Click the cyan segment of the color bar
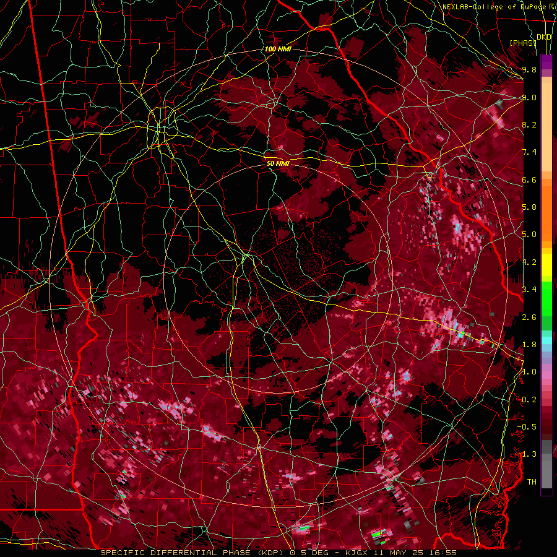 [546, 340]
